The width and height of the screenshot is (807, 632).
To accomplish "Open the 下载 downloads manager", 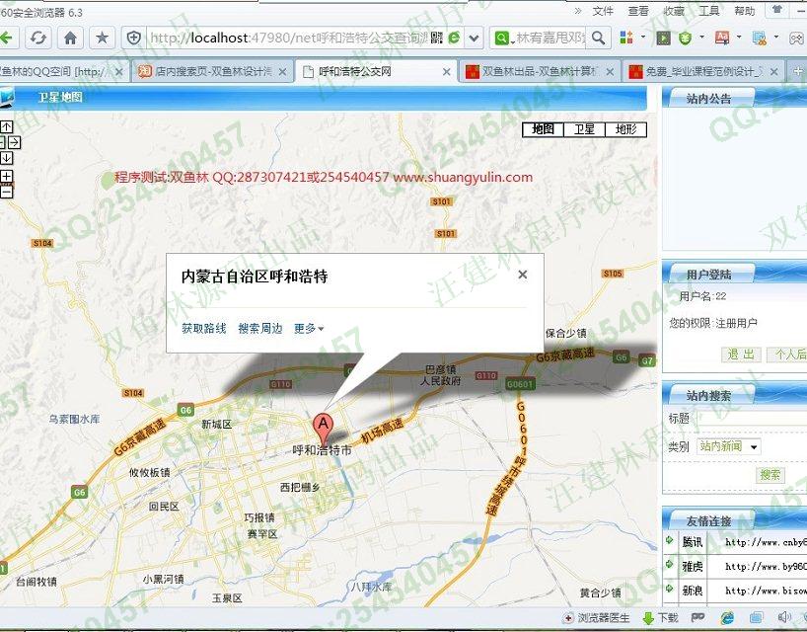I will click(662, 617).
